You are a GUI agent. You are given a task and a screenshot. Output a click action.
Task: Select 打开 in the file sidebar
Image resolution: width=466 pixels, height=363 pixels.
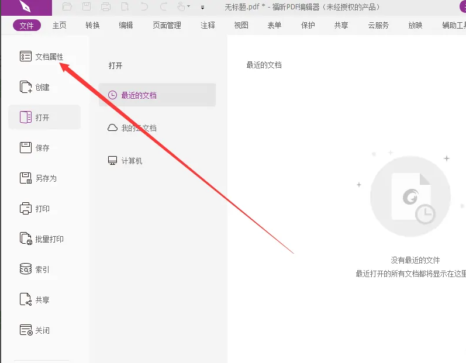coord(44,117)
